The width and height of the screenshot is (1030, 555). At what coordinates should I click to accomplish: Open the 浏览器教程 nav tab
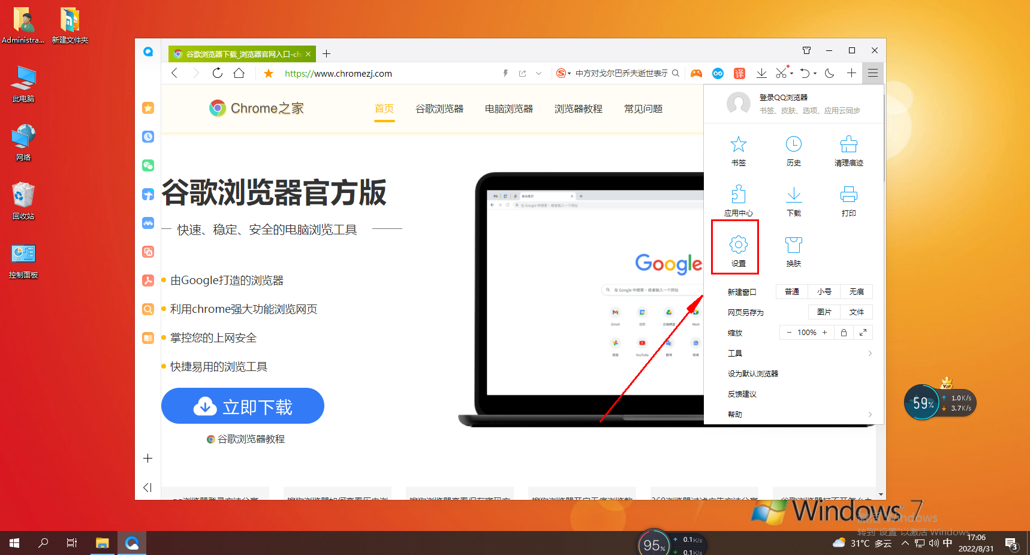(x=579, y=108)
